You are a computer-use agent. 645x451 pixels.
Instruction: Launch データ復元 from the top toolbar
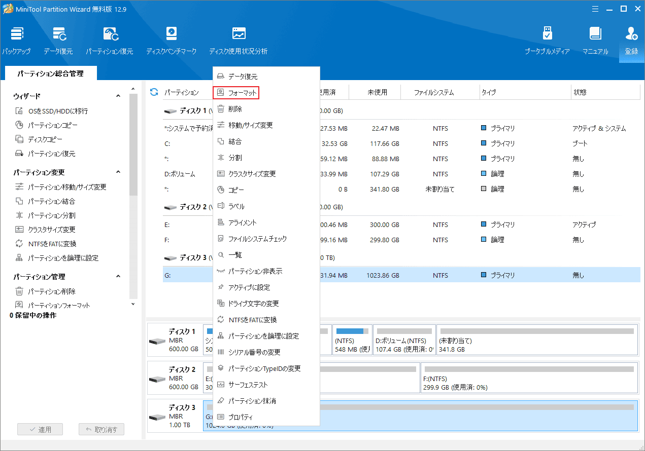click(58, 42)
